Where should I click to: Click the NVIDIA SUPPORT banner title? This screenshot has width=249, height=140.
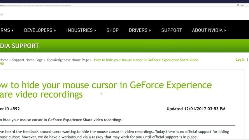tap(19, 46)
